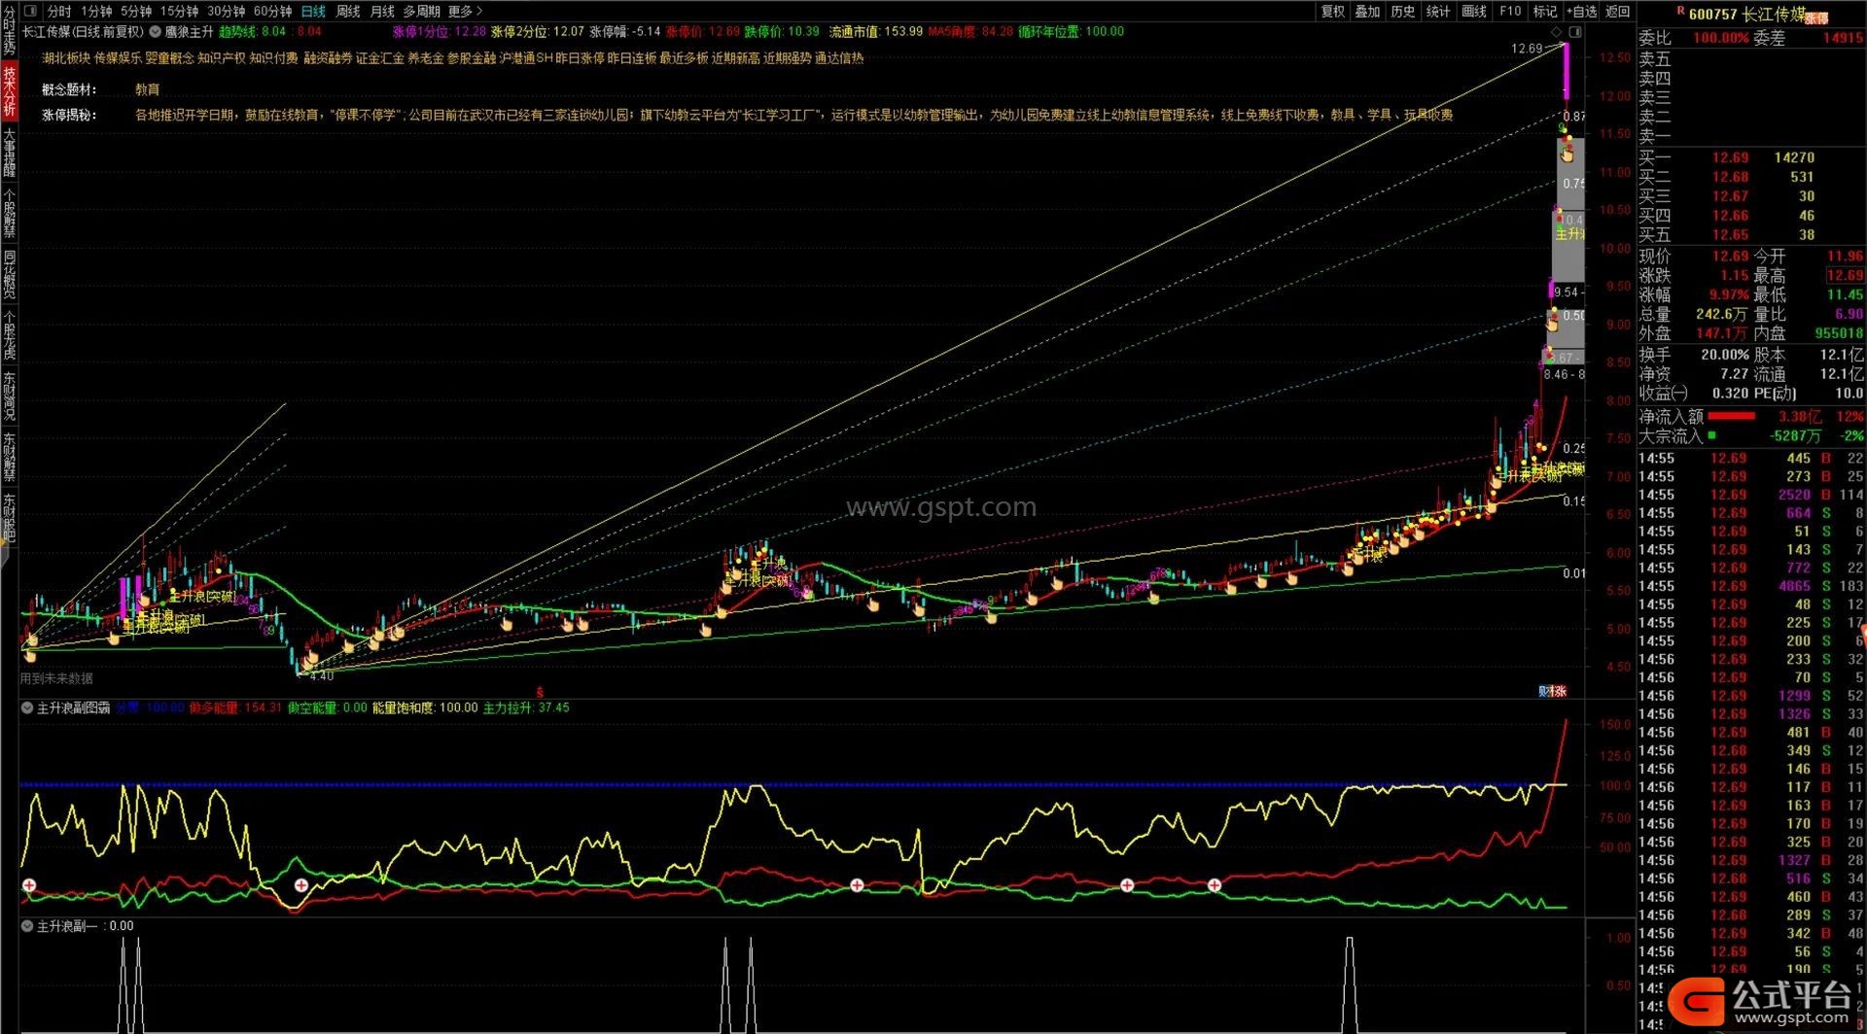Click the 通达信热 tag
Image resolution: width=1867 pixels, height=1034 pixels.
(x=839, y=58)
